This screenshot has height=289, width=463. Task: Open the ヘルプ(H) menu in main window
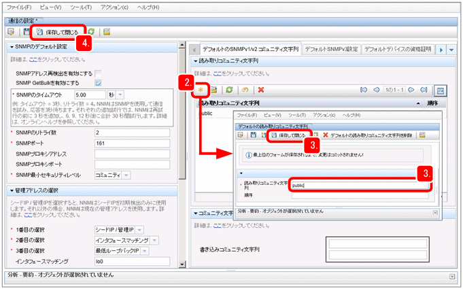148,7
